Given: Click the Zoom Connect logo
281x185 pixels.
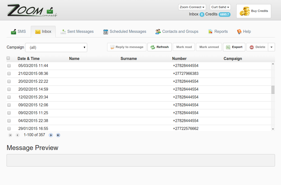Looking at the screenshot, I should [32, 11].
